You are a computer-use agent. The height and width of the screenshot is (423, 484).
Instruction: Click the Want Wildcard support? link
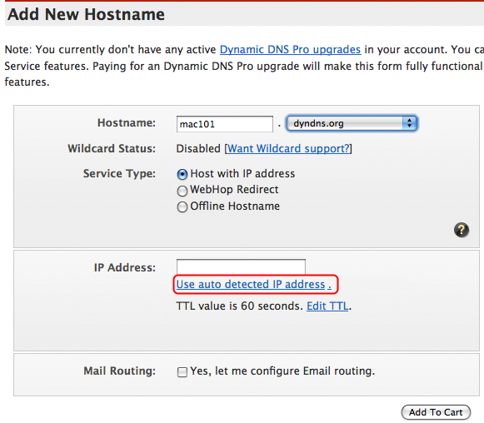[x=288, y=149]
